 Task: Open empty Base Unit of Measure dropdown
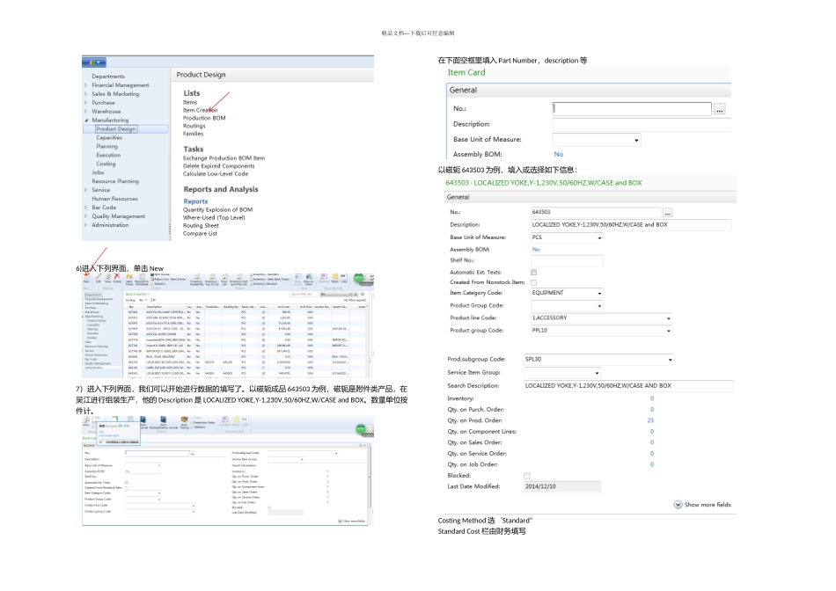[x=636, y=140]
